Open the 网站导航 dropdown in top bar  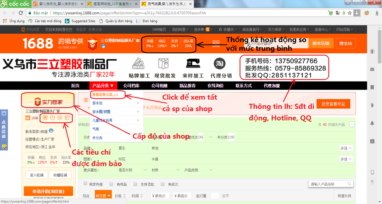pyautogui.click(x=345, y=29)
